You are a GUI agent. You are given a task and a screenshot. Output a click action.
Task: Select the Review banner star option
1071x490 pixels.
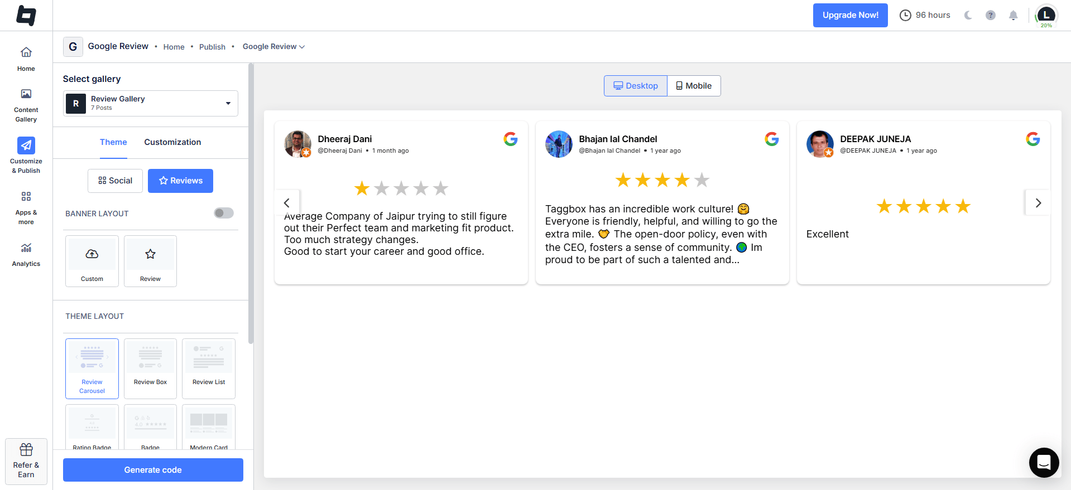coord(150,261)
